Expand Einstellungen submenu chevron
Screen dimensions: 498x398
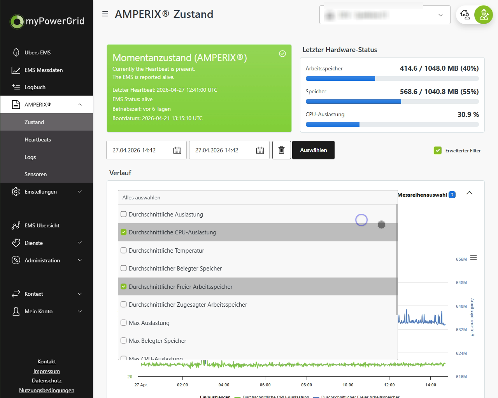tap(80, 192)
